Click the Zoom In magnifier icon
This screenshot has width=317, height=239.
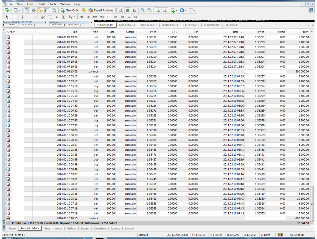coord(143,10)
